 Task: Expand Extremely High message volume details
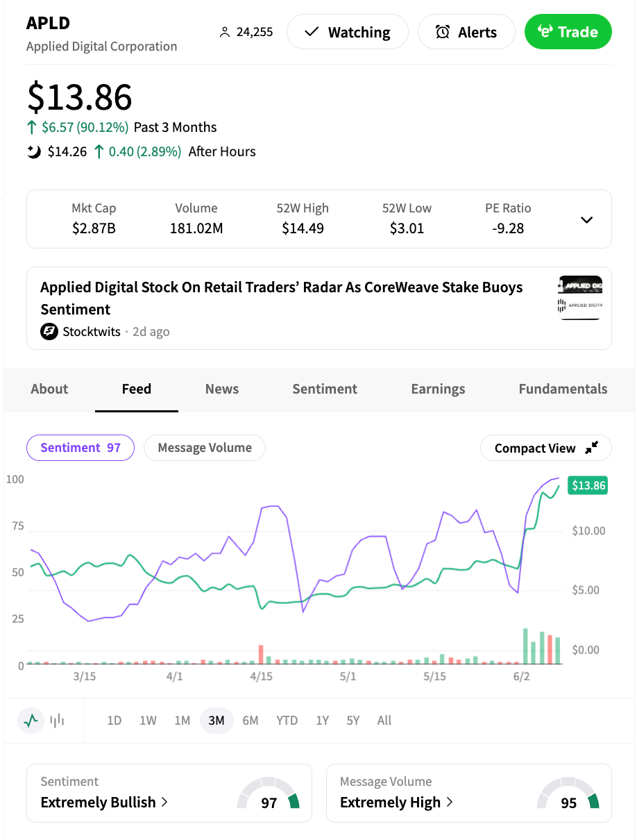coord(396,803)
